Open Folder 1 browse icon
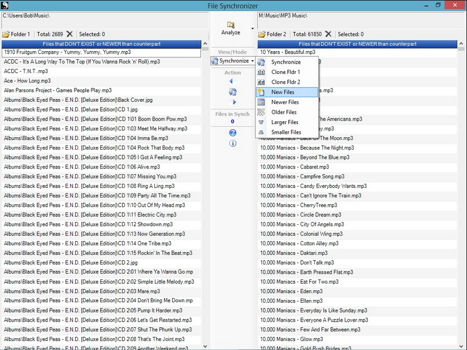The height and width of the screenshot is (350, 467). [6, 34]
